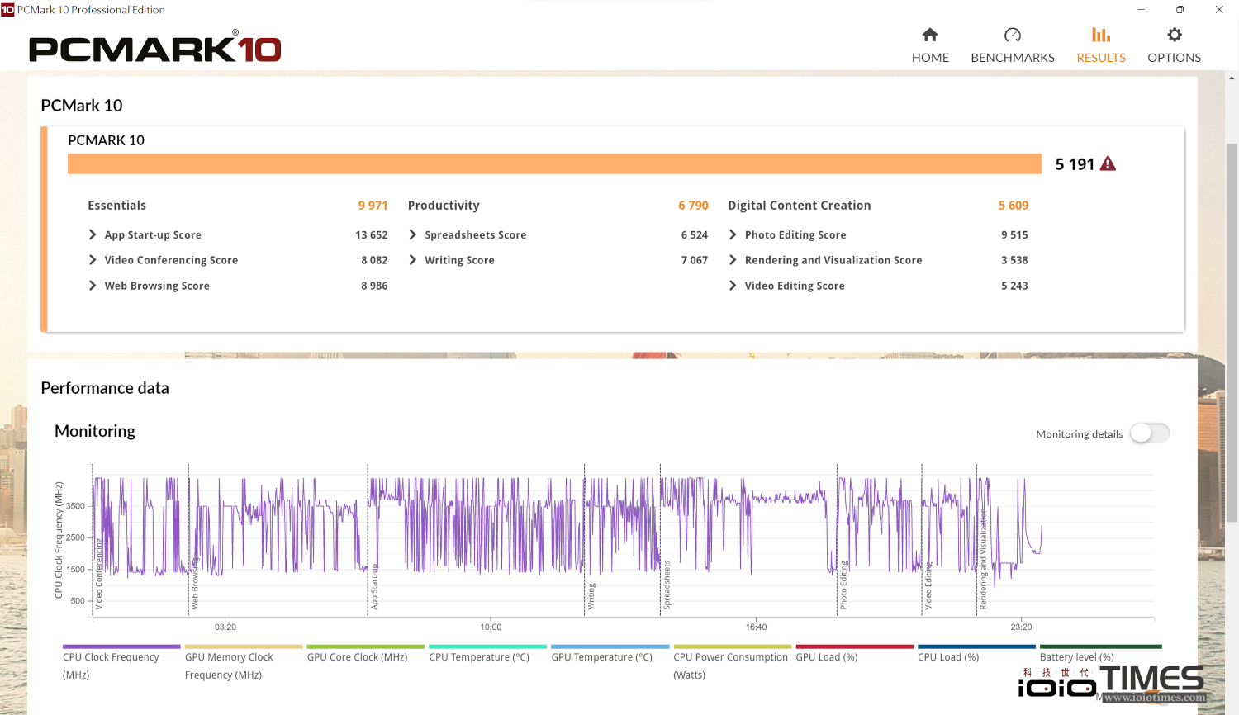1239x715 pixels.
Task: Click the Essentials score 9 971
Action: click(x=373, y=206)
